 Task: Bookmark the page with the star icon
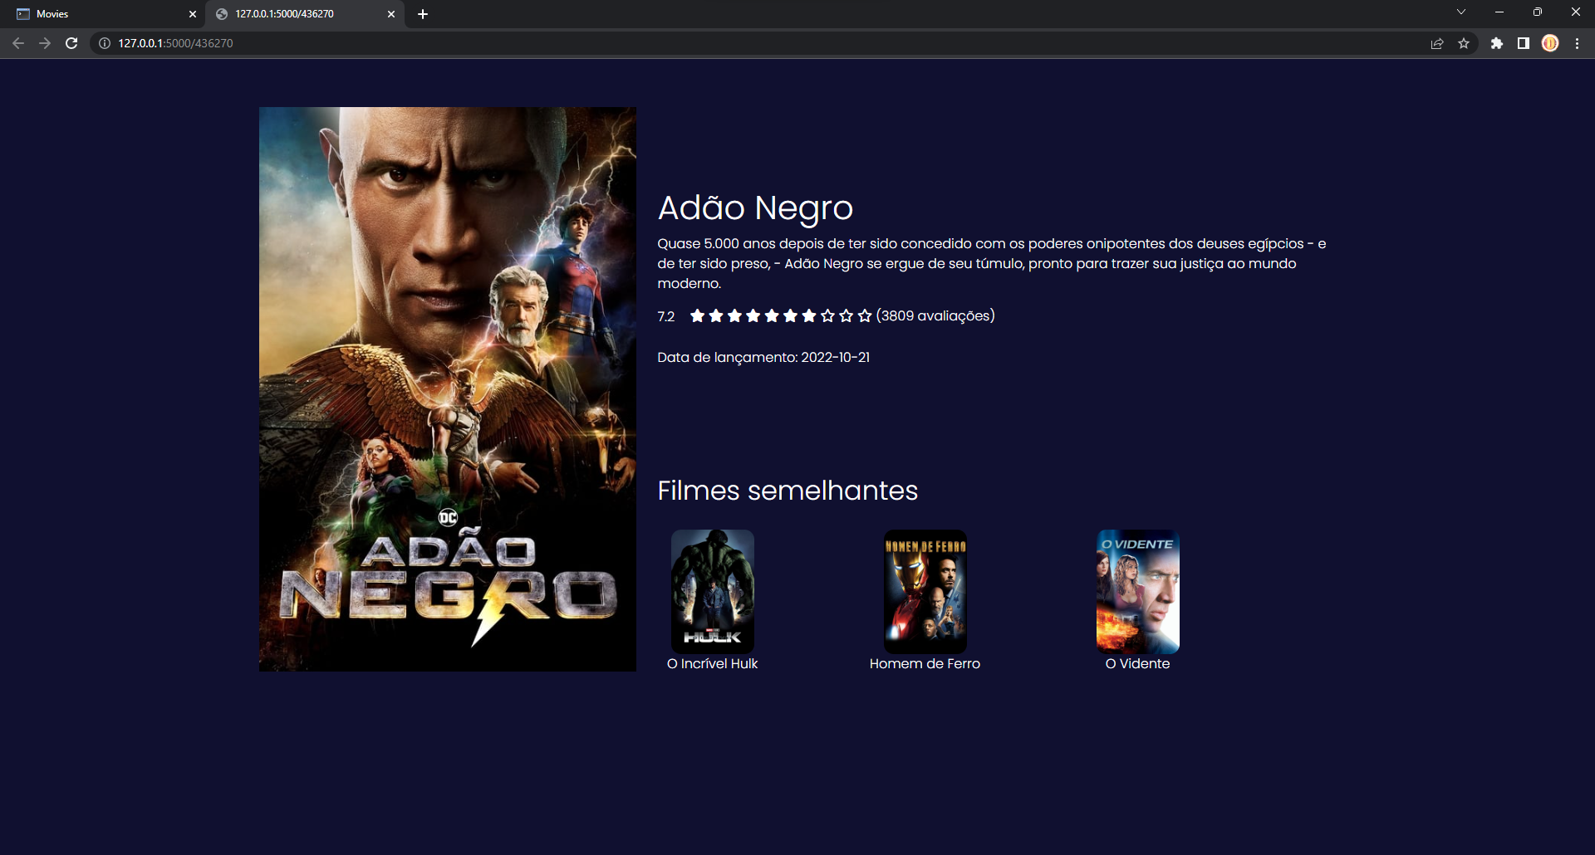click(1465, 43)
